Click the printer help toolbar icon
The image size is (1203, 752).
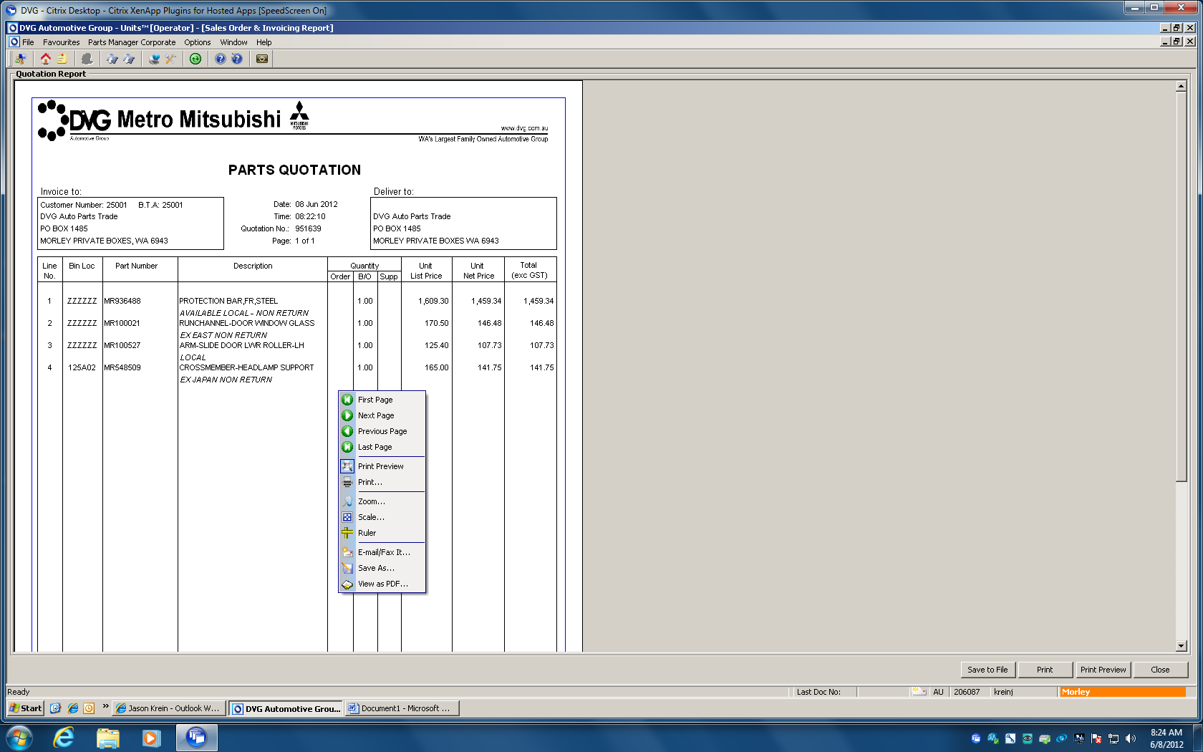[x=154, y=59]
